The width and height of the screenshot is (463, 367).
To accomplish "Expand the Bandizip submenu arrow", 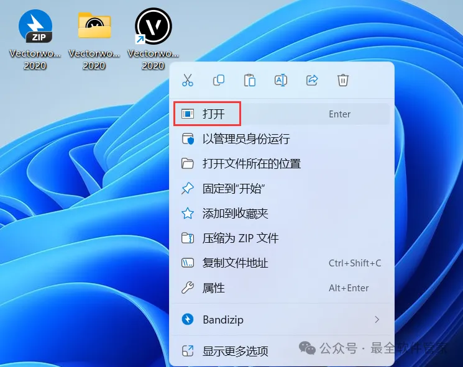I will click(x=377, y=320).
